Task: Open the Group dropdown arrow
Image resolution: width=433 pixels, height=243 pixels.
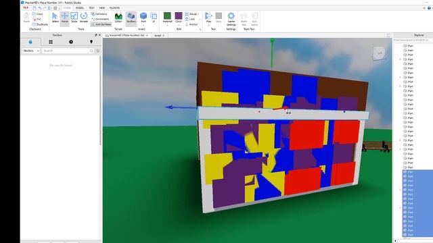Action: pyautogui.click(x=198, y=14)
